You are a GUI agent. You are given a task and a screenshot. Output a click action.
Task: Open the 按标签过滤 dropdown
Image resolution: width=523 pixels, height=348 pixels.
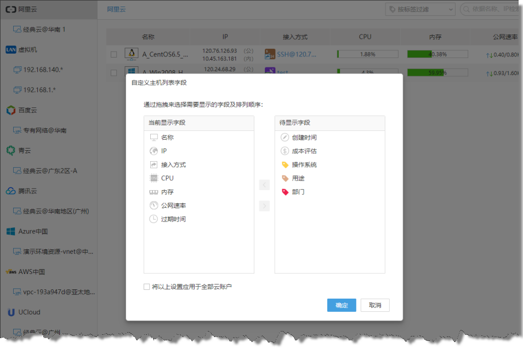coord(420,9)
